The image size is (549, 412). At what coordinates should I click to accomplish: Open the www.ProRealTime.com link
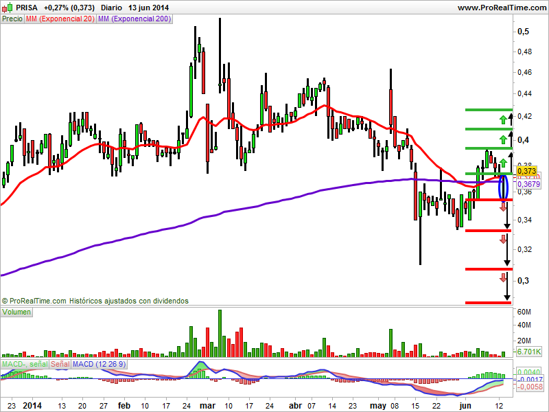point(502,8)
